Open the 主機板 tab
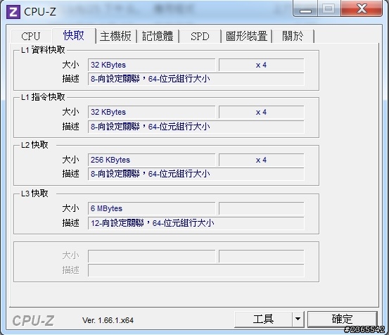 [x=115, y=36]
